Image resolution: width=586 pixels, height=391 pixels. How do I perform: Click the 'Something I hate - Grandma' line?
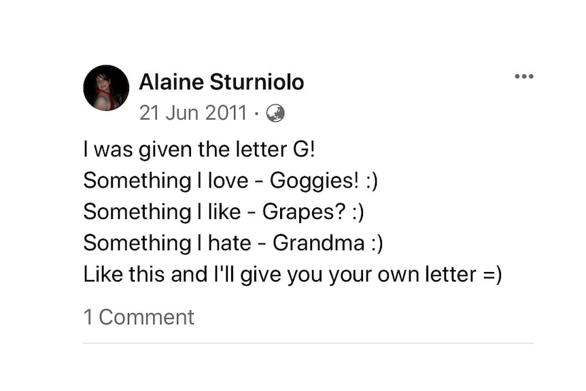click(x=233, y=243)
